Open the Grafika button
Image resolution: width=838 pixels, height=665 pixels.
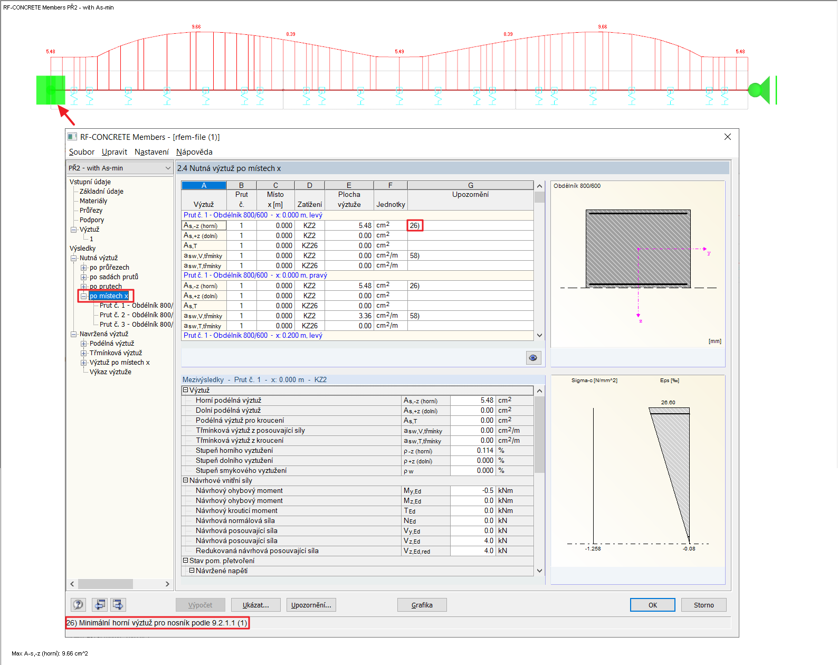422,605
